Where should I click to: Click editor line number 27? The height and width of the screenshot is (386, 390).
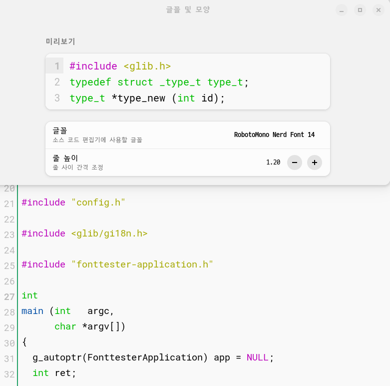click(9, 297)
